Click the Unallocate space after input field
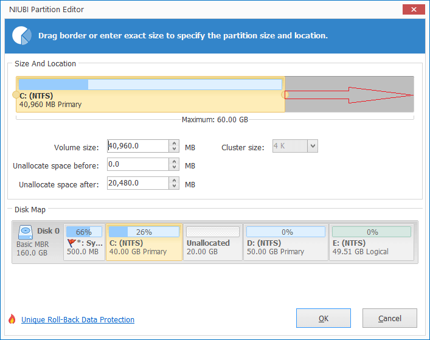430x340 pixels. click(137, 183)
